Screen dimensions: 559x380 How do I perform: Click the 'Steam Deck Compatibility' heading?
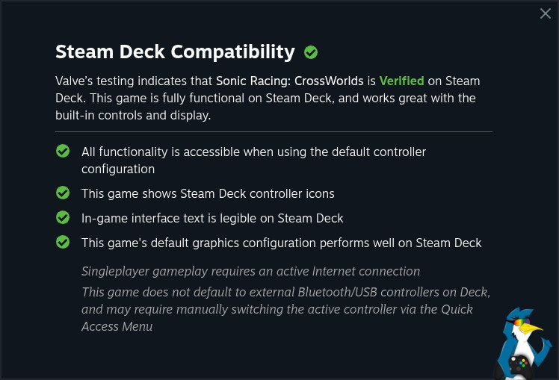(175, 52)
